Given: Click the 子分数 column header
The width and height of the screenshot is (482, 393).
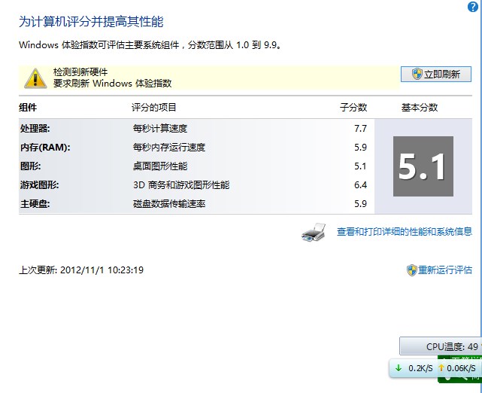Looking at the screenshot, I should click(353, 108).
